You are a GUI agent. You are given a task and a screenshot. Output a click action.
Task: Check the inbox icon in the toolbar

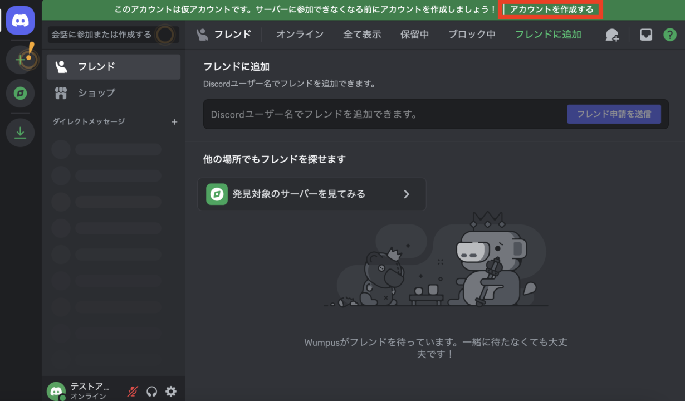(x=645, y=35)
